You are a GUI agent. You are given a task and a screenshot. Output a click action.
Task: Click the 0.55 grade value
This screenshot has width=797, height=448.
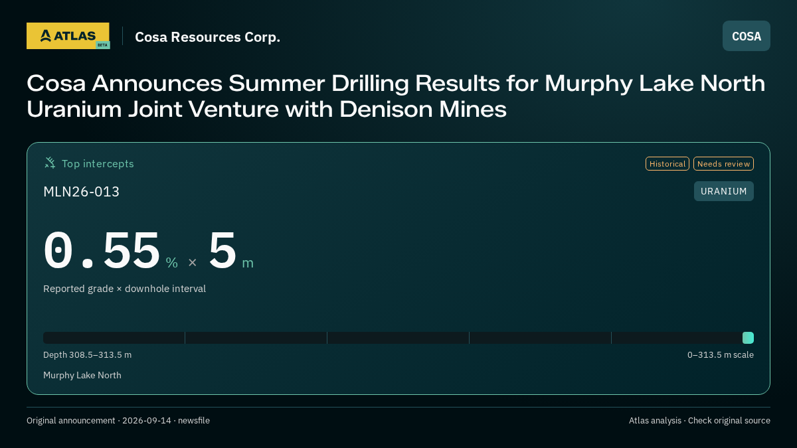click(102, 252)
